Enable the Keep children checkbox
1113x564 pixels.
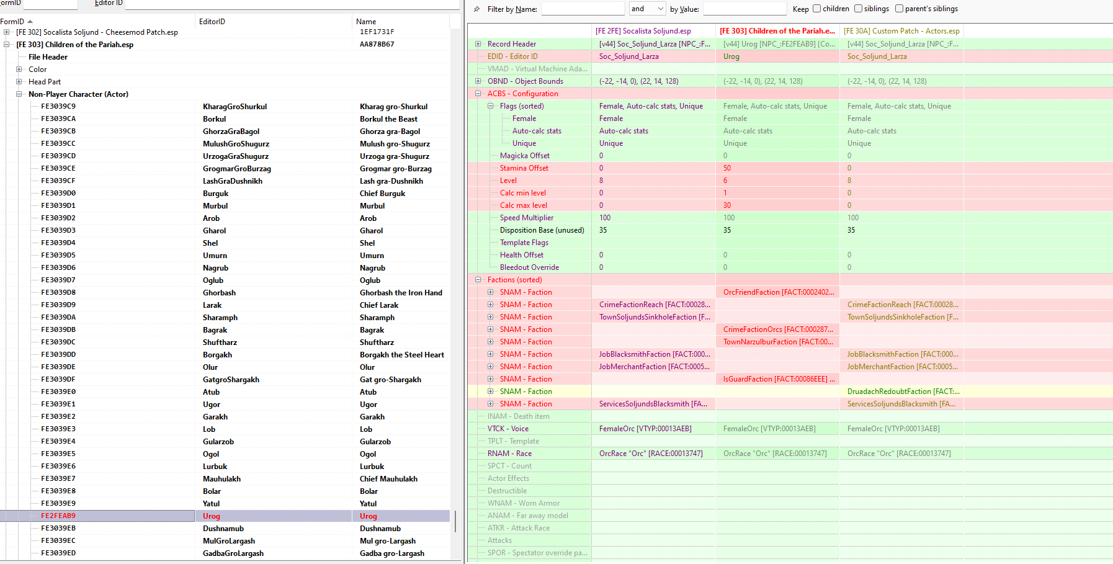click(816, 9)
